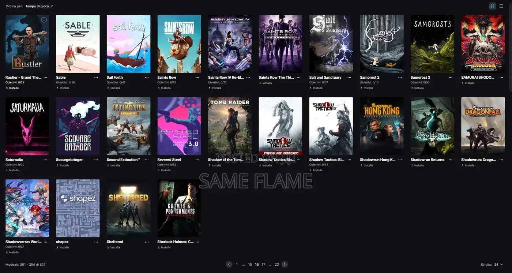This screenshot has width=512, height=273.
Task: Open the three-dot menu for Shadowrun Returns
Action: click(x=451, y=160)
